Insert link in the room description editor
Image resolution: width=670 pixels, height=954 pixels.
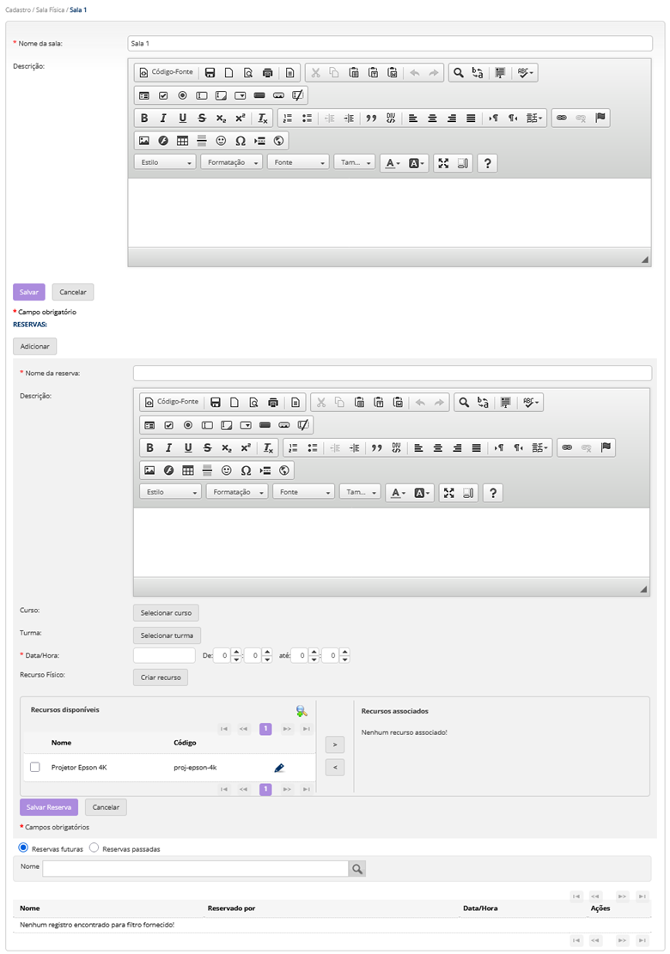coord(562,118)
